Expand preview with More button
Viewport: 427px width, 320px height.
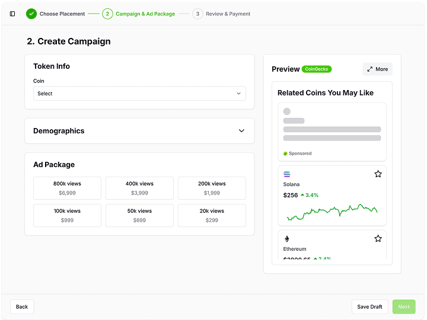tap(377, 69)
